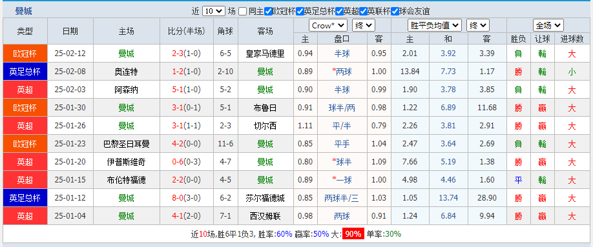Screen dimensions: 593x247
Task: Select the home team 伊普斯维奇
Action: coord(126,162)
